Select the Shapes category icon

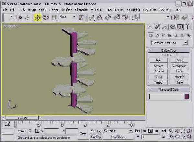click(x=157, y=35)
